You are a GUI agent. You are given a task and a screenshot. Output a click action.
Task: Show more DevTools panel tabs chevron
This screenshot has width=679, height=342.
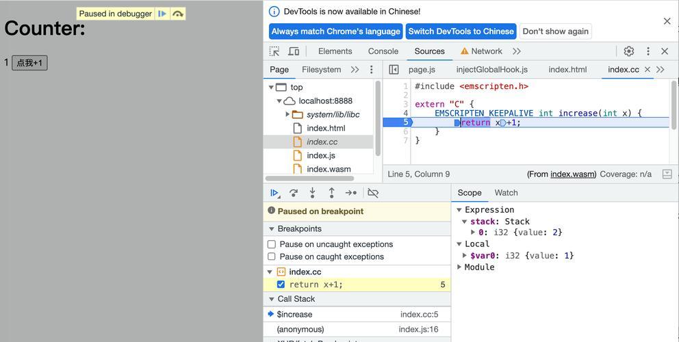click(517, 51)
